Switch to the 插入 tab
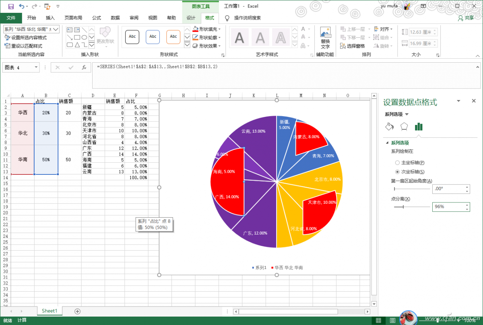 point(50,18)
